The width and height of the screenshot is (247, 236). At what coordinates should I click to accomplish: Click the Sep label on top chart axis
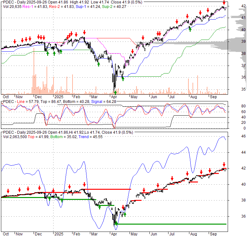coord(213,97)
